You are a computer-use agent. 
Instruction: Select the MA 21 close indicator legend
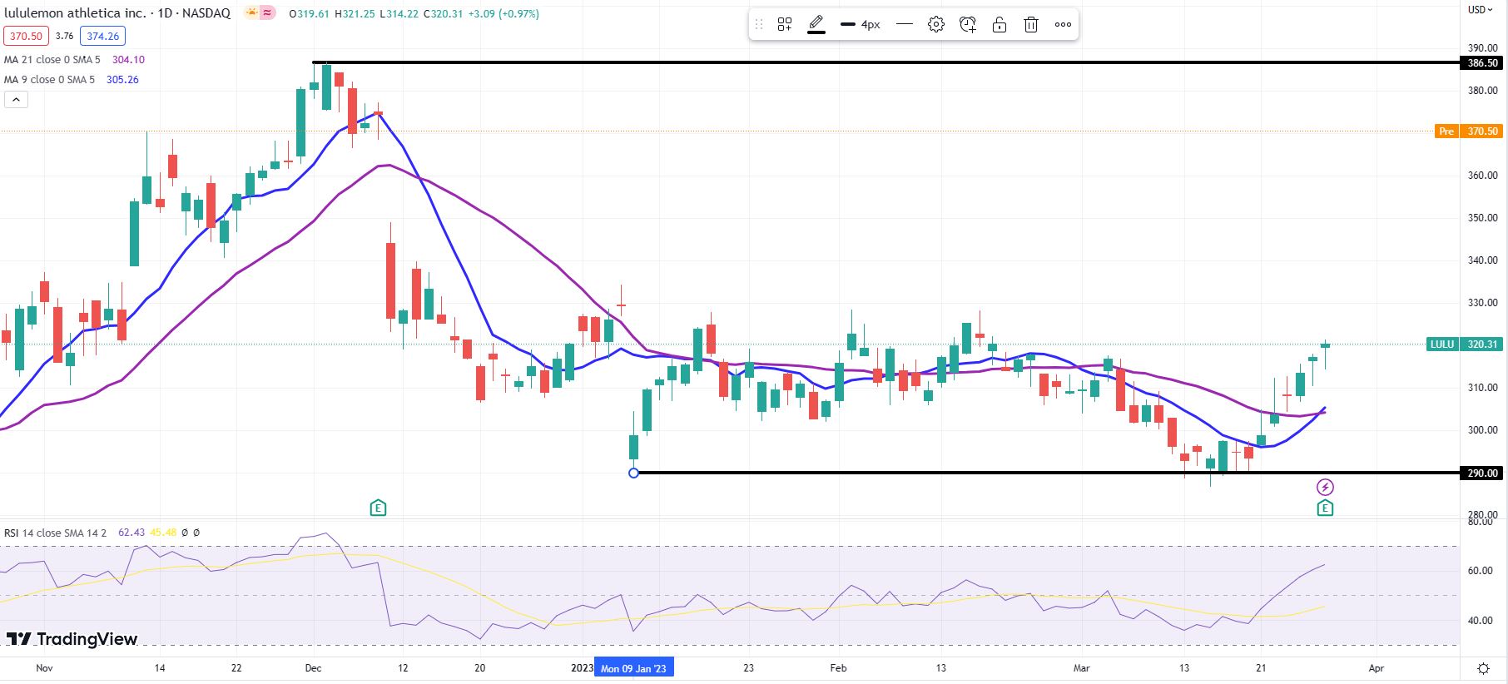click(x=52, y=60)
